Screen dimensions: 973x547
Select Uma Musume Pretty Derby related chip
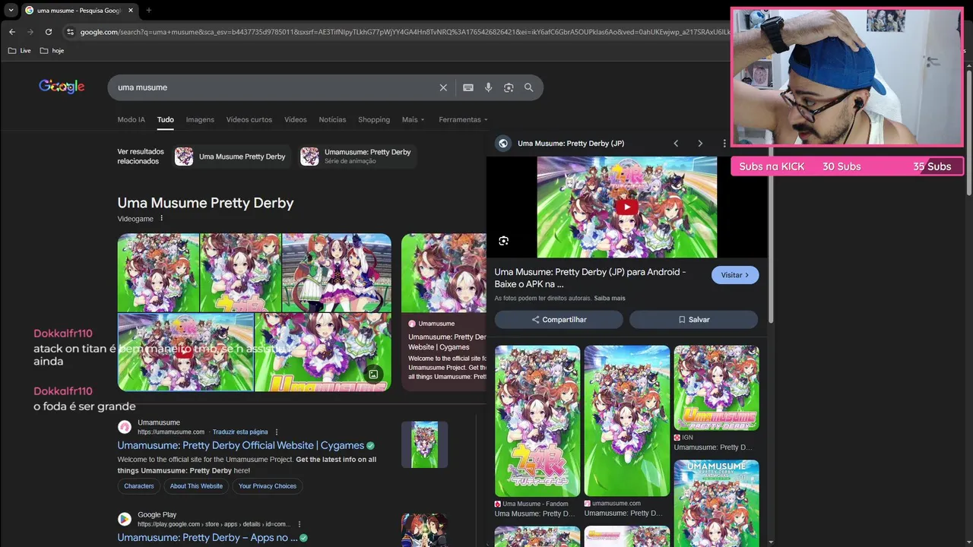click(x=230, y=157)
